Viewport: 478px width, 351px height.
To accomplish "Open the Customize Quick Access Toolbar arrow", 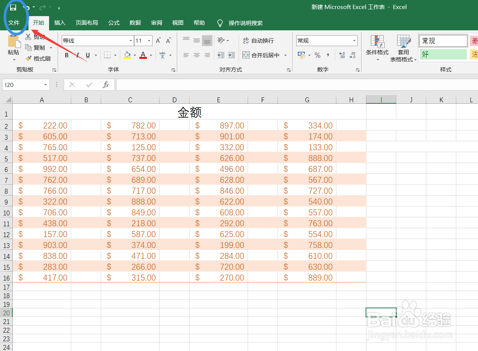I will click(59, 7).
